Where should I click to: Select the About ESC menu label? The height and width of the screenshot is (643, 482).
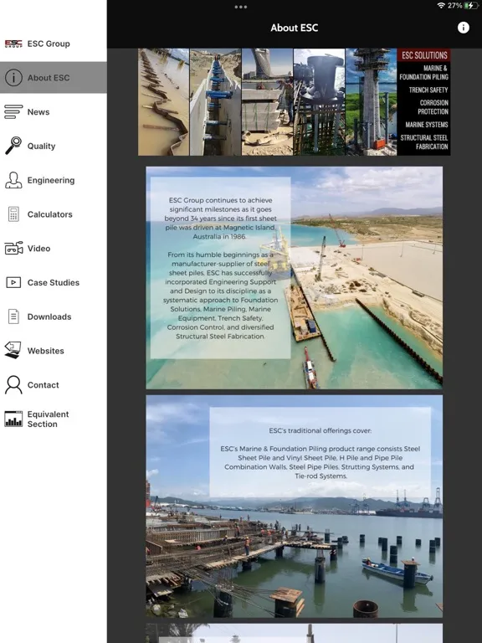point(49,78)
